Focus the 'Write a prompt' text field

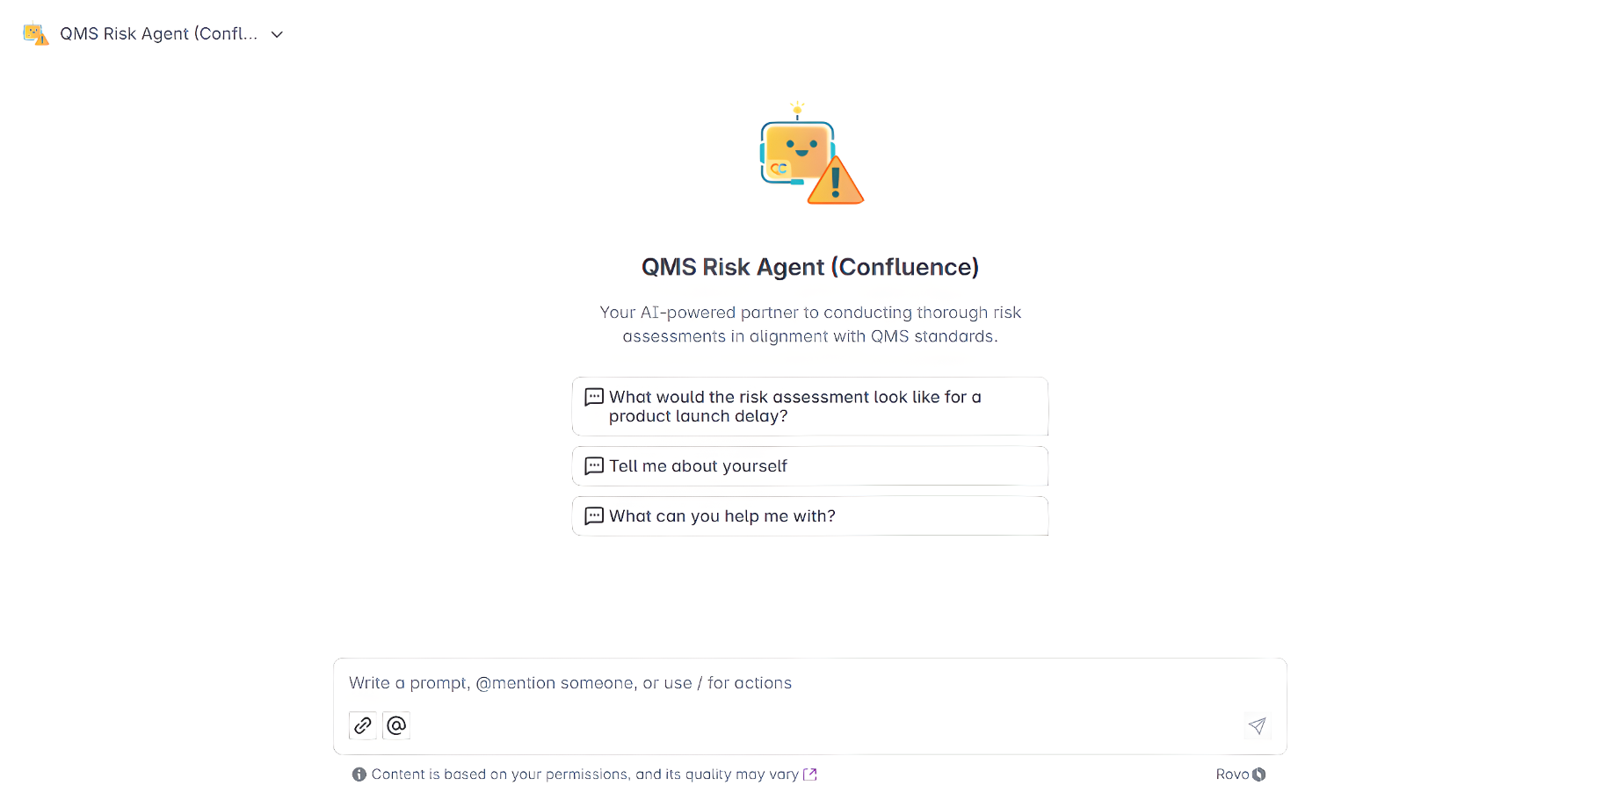pyautogui.click(x=808, y=683)
